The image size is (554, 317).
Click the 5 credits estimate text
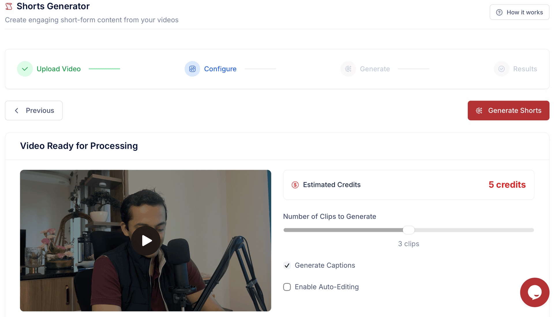click(507, 185)
